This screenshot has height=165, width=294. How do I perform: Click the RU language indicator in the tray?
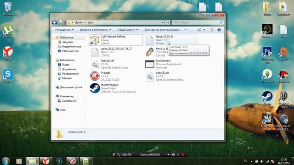pyautogui.click(x=245, y=161)
